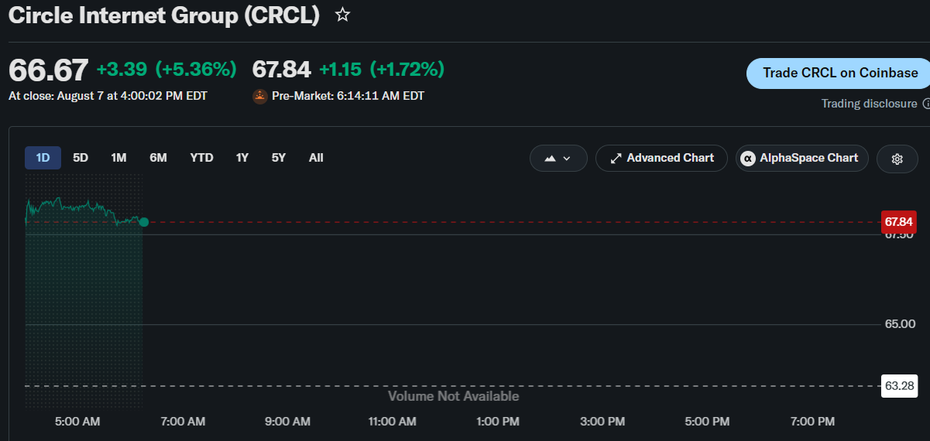The height and width of the screenshot is (441, 930).
Task: Open chart settings gear icon
Action: pyautogui.click(x=897, y=159)
